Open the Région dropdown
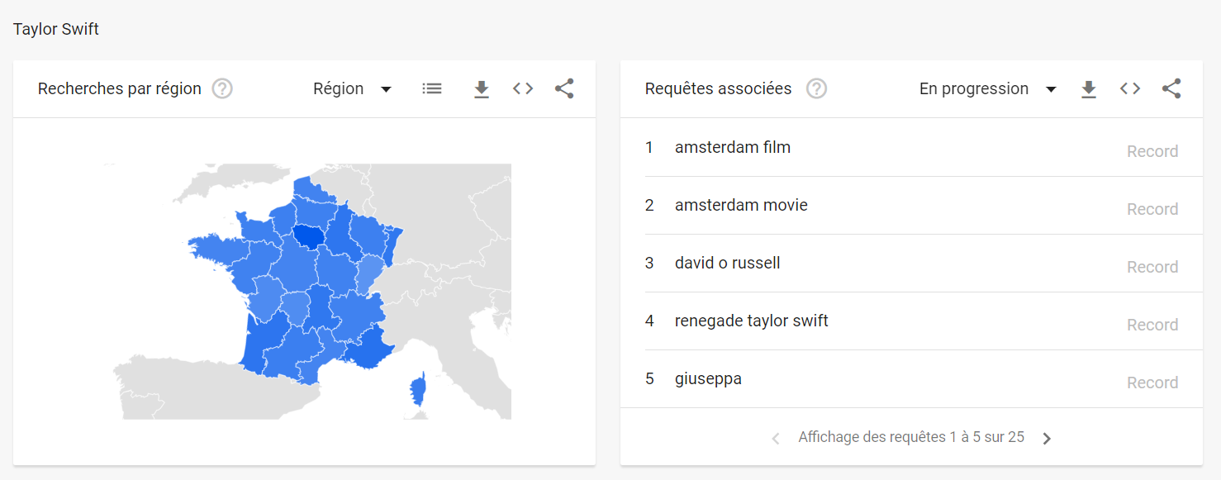The width and height of the screenshot is (1221, 480). click(x=352, y=88)
